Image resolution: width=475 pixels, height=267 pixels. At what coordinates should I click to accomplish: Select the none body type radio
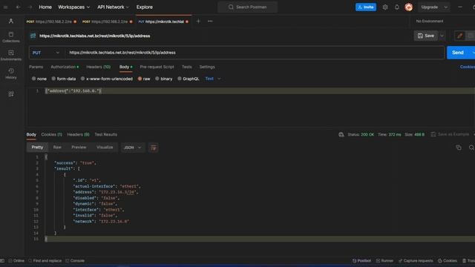click(x=33, y=79)
